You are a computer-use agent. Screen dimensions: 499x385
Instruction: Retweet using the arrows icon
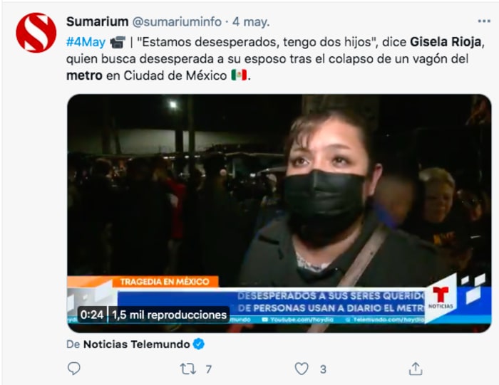187,369
